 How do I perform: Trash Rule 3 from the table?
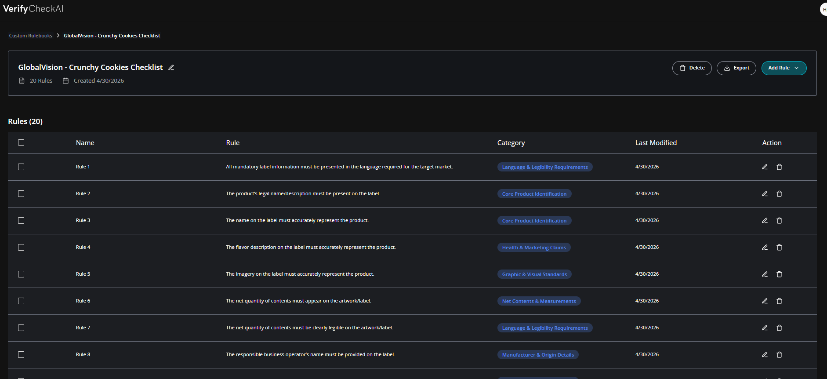(x=779, y=221)
